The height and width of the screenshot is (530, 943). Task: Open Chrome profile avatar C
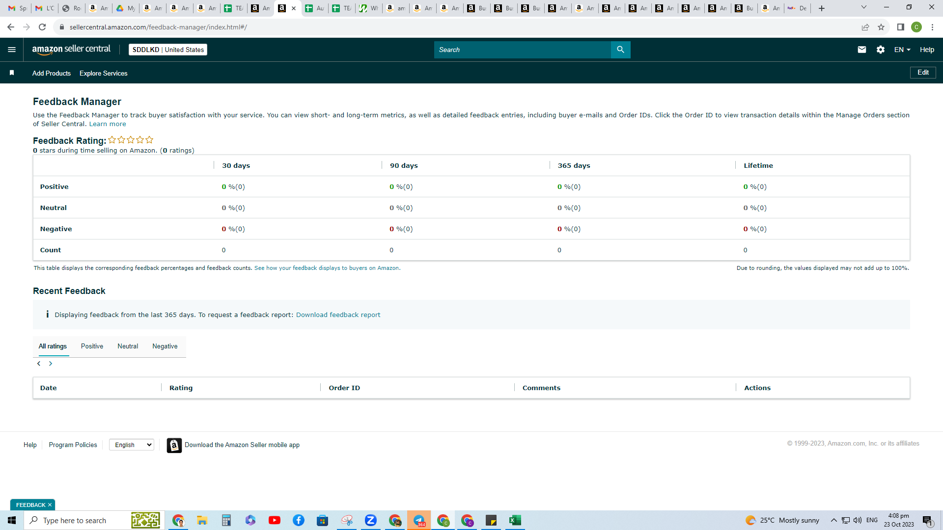[916, 27]
